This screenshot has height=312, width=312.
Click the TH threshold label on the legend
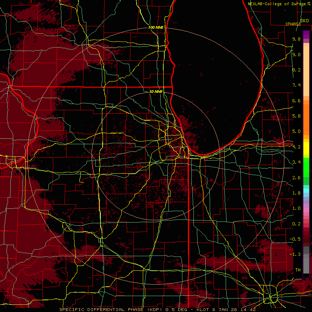coord(298,270)
